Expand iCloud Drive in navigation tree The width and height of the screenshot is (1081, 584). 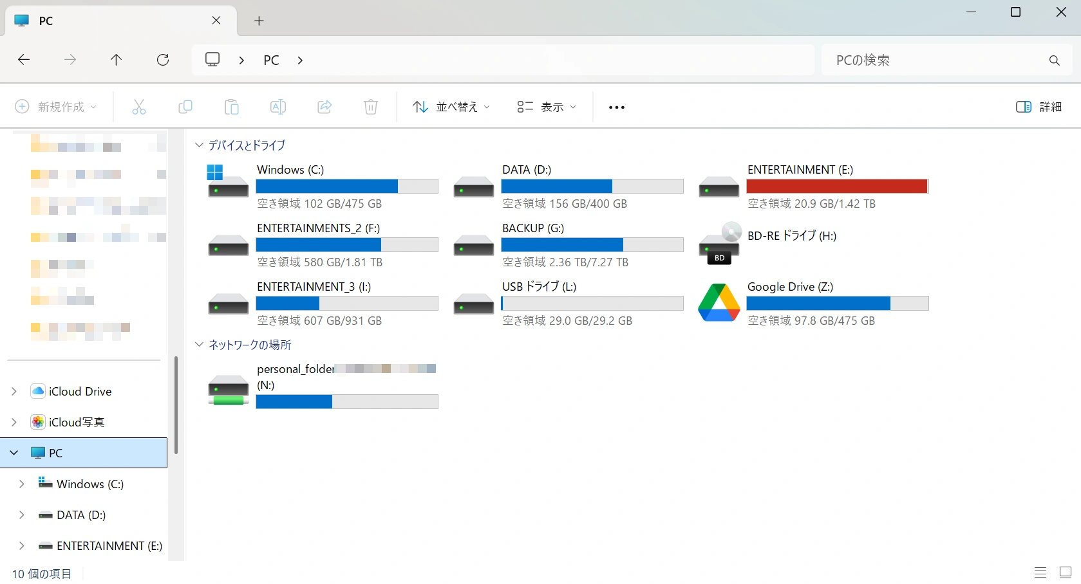14,392
